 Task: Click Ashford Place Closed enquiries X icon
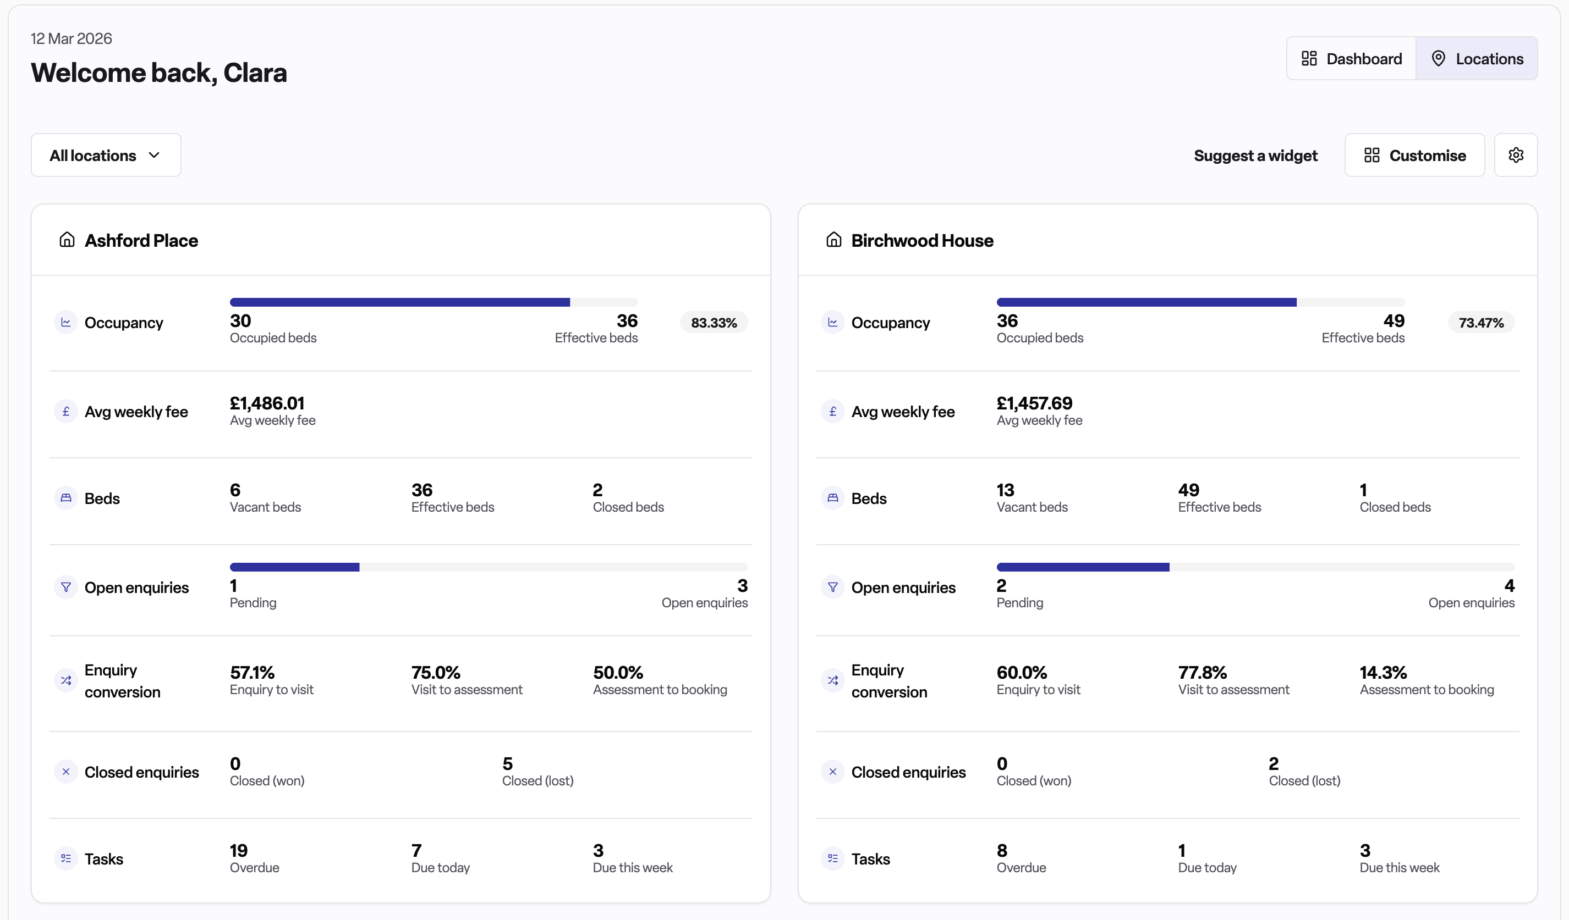66,772
